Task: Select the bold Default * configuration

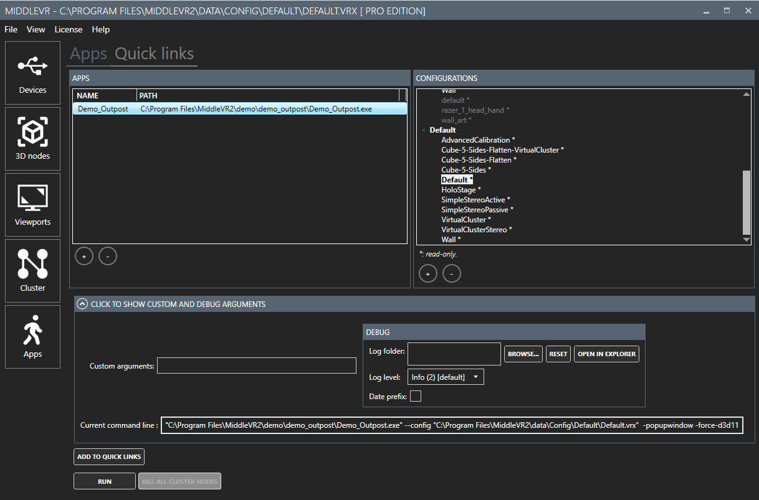Action: [x=457, y=180]
